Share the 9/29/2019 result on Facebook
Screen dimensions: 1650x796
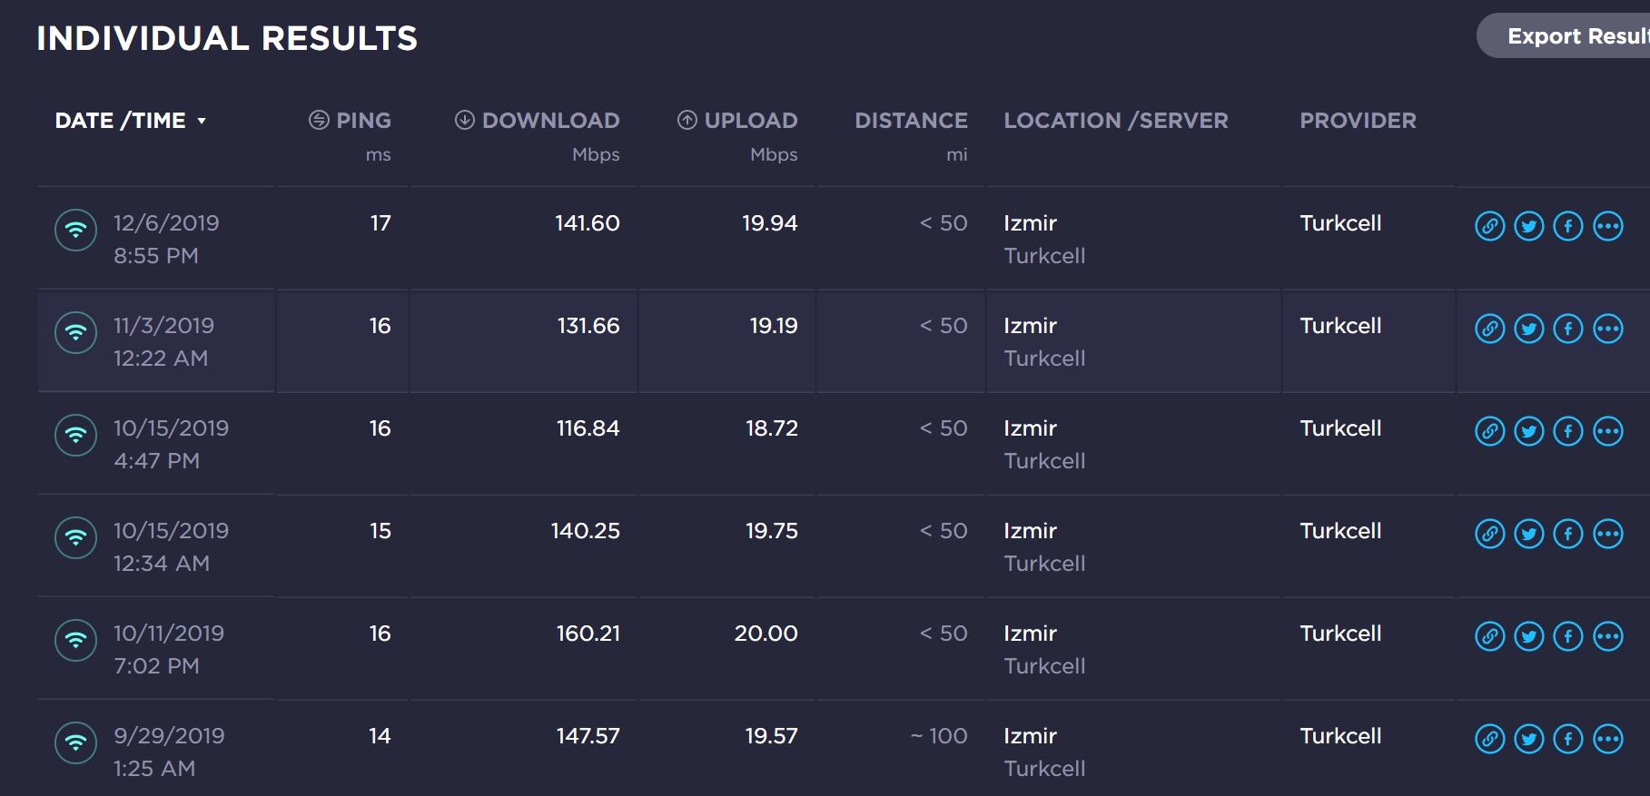[x=1568, y=739]
